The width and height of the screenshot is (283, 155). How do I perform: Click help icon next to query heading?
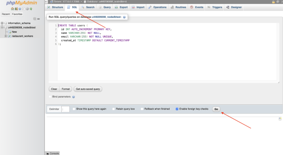124,17
